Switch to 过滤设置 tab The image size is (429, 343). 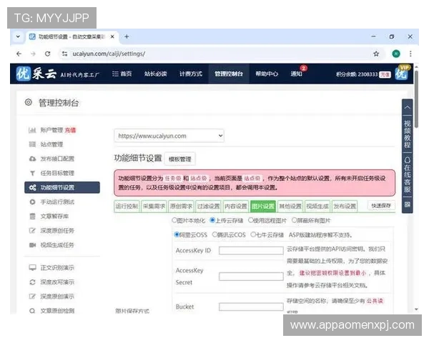(209, 206)
